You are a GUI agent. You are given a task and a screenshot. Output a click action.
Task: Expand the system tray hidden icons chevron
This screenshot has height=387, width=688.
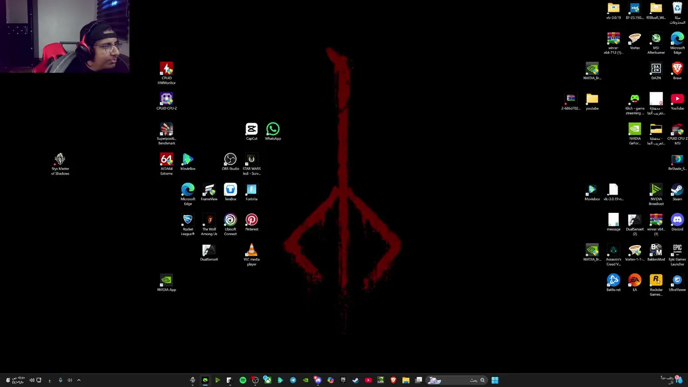click(x=78, y=381)
